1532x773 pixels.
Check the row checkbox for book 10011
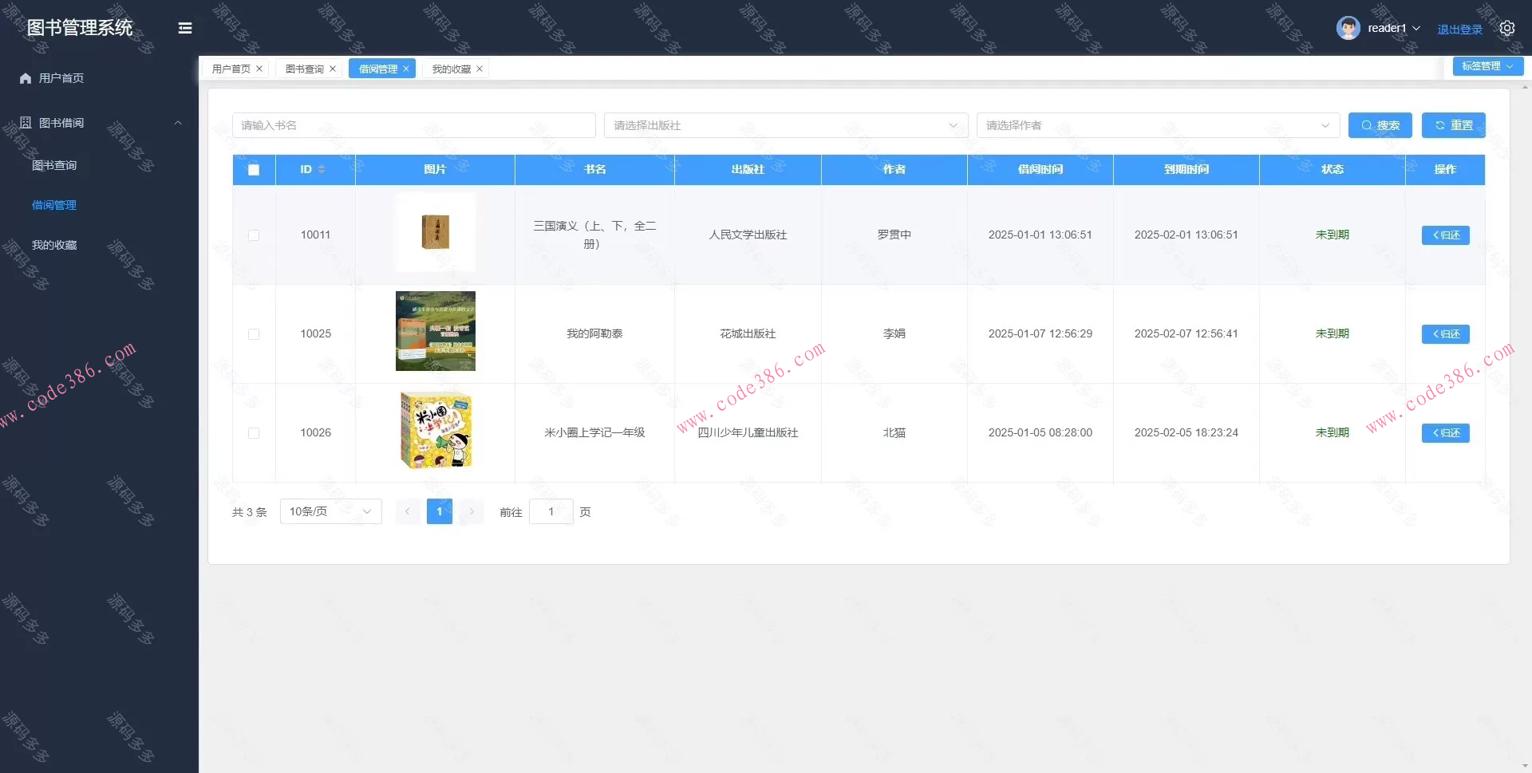(x=254, y=235)
